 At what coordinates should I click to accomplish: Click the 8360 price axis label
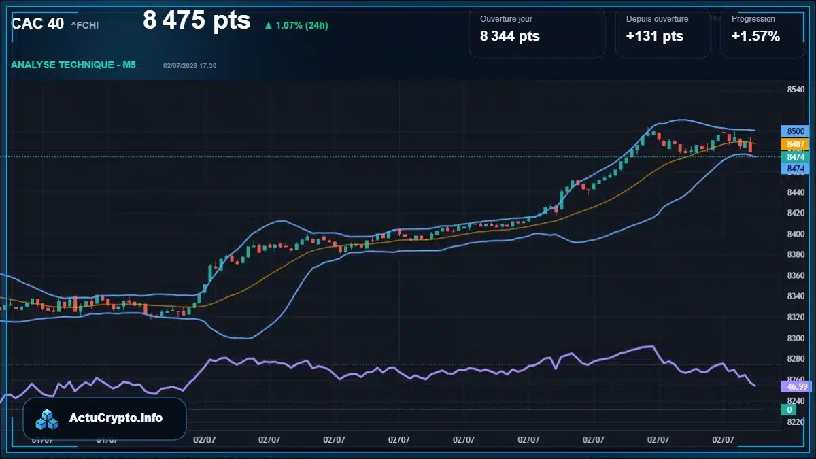click(796, 275)
